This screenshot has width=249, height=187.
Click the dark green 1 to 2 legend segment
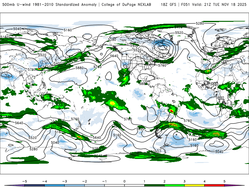[x=154, y=185]
